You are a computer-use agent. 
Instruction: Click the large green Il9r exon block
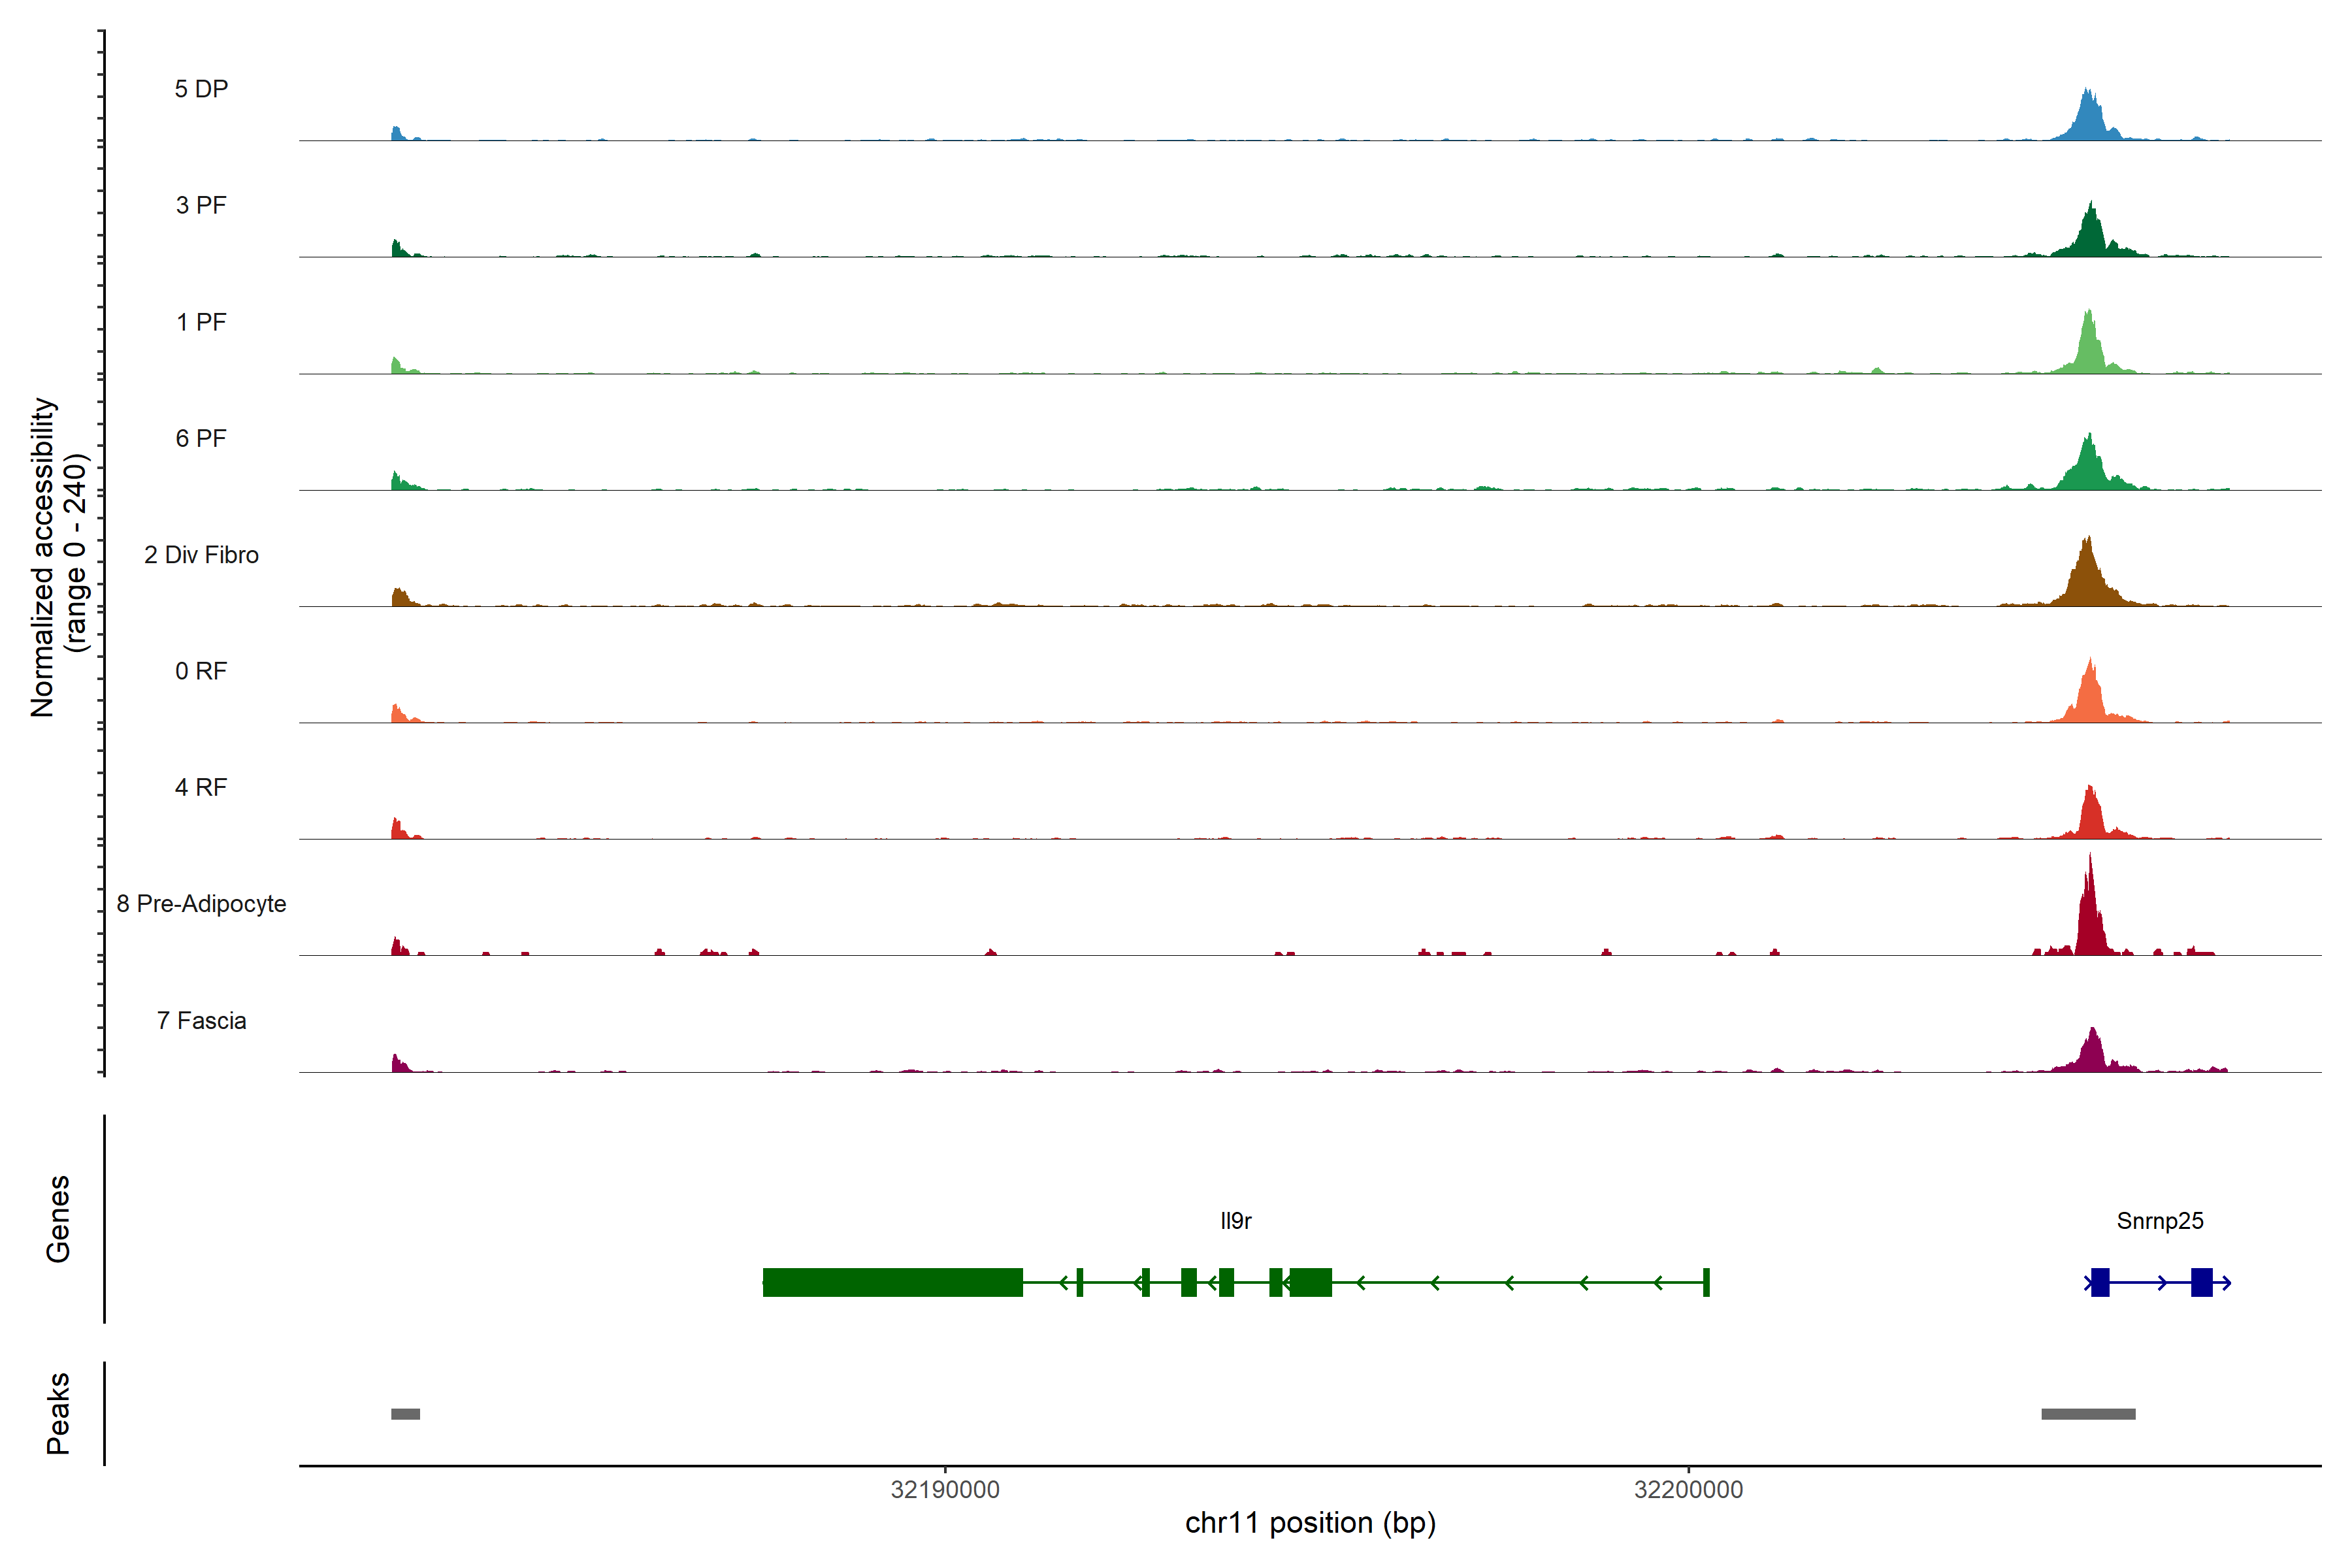pos(892,1282)
